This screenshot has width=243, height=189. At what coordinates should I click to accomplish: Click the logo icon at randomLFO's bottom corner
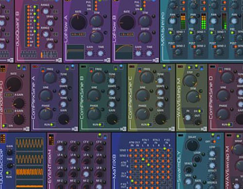click(x=26, y=129)
